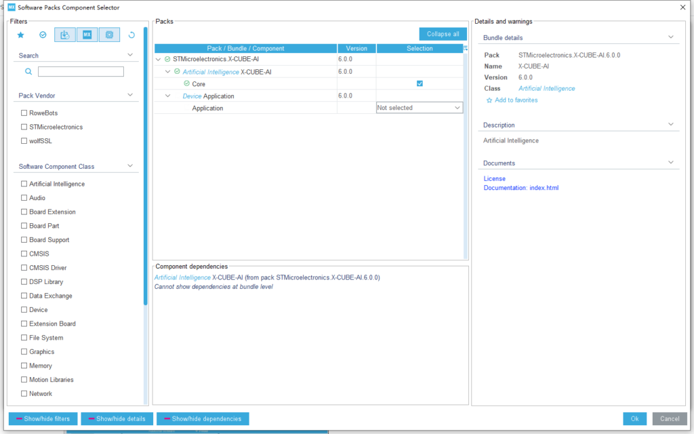Check the Memory class filter

(24, 366)
